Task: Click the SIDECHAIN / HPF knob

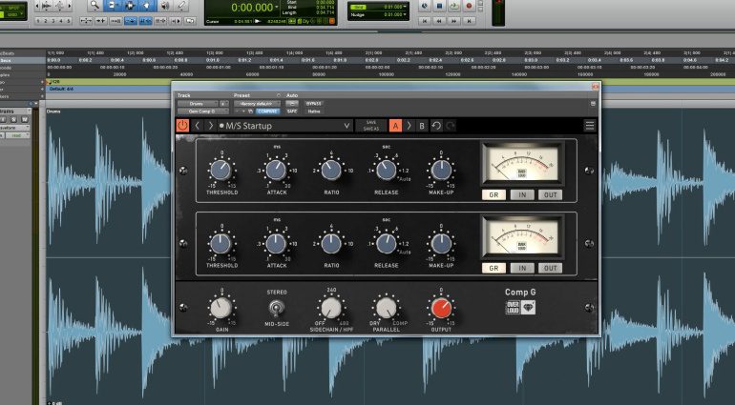Action: pyautogui.click(x=331, y=308)
